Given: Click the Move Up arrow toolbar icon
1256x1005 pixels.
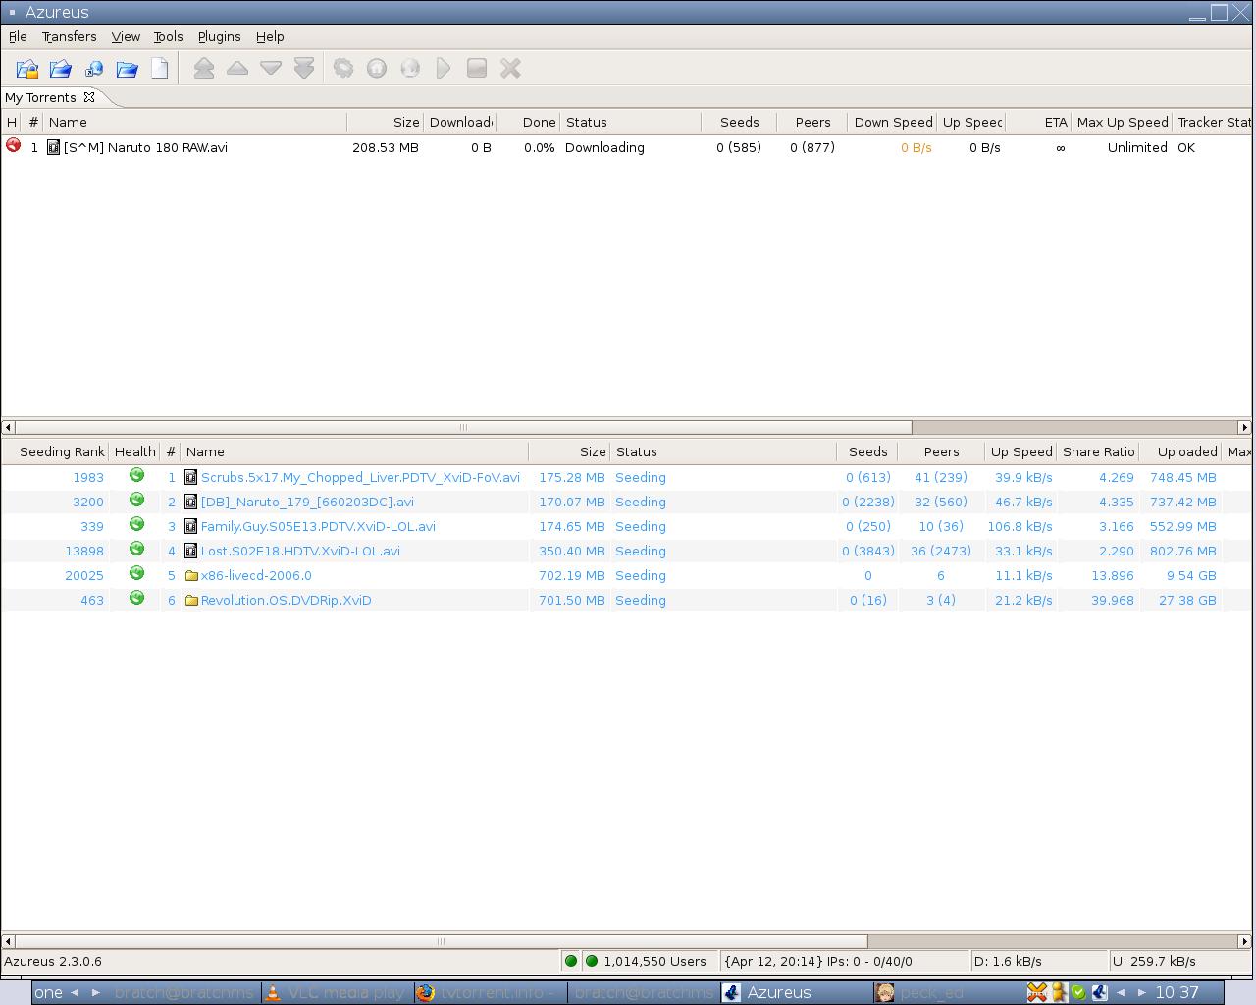Looking at the screenshot, I should [x=237, y=69].
